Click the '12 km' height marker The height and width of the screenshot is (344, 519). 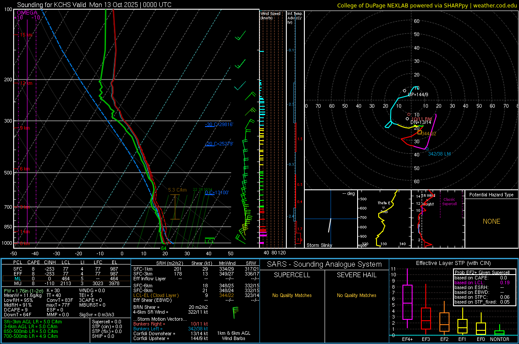click(26, 83)
